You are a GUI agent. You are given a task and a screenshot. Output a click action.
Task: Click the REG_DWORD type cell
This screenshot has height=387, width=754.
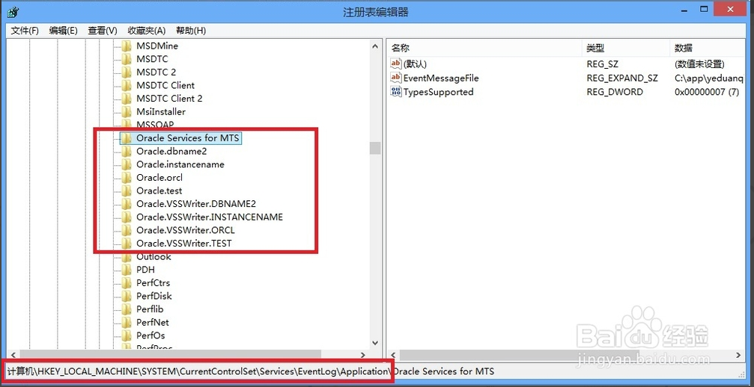click(615, 92)
